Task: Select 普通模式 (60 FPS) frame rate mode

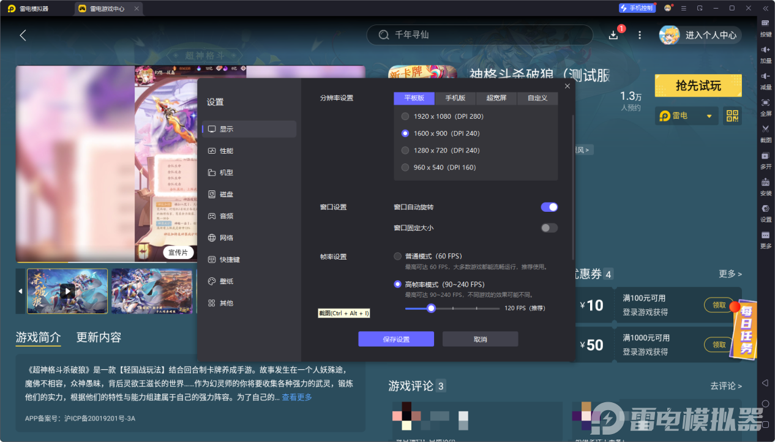Action: click(x=397, y=257)
